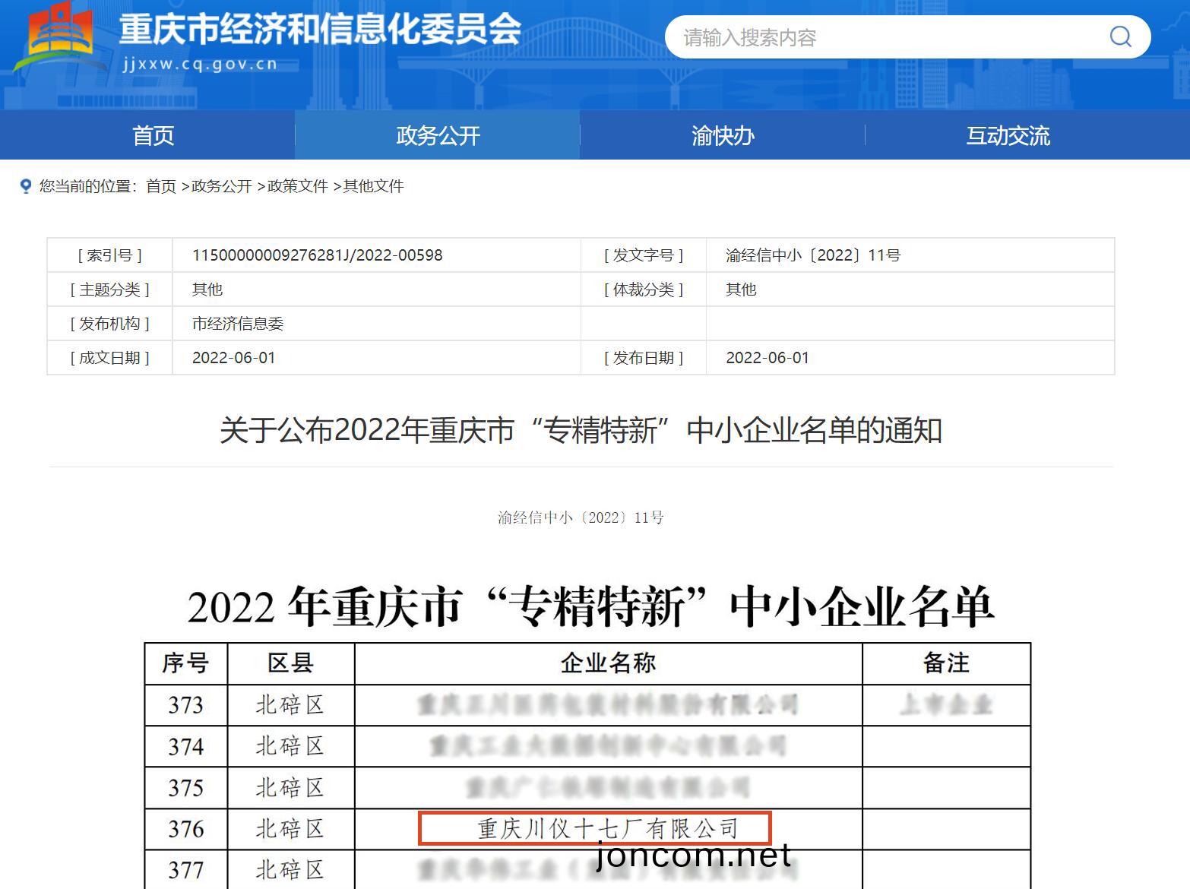Click the index number 11500000009276281J/2022-00598

click(317, 255)
